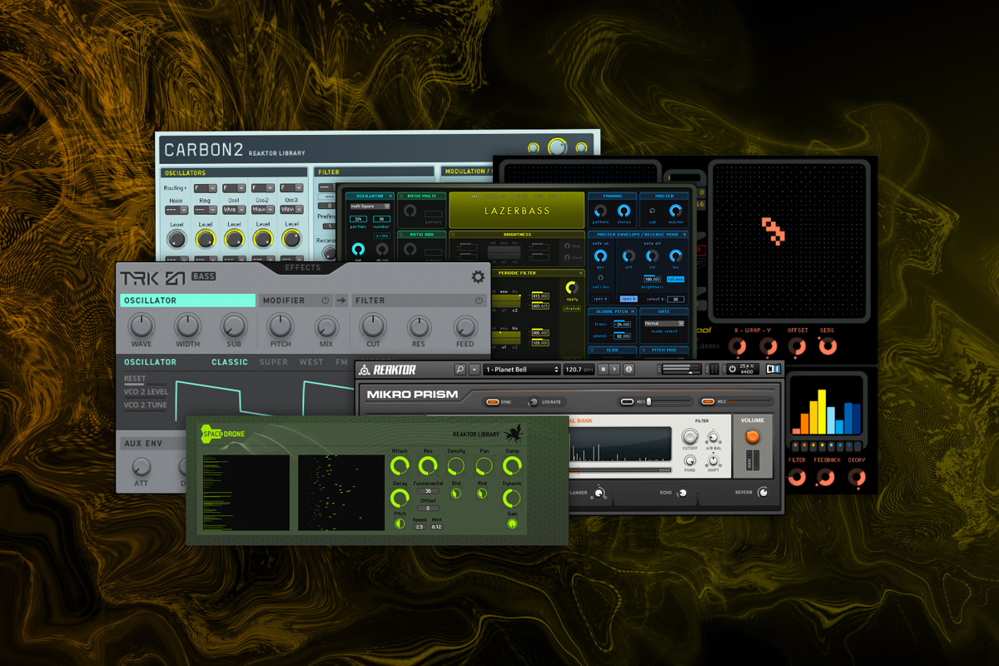Click the Mikro Prism REVERB knob
999x666 pixels.
(x=763, y=492)
